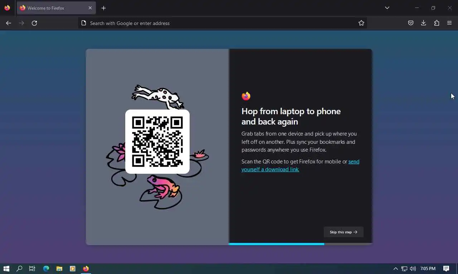Click the 7:05 PM clock
This screenshot has height=274, width=458.
click(x=428, y=269)
